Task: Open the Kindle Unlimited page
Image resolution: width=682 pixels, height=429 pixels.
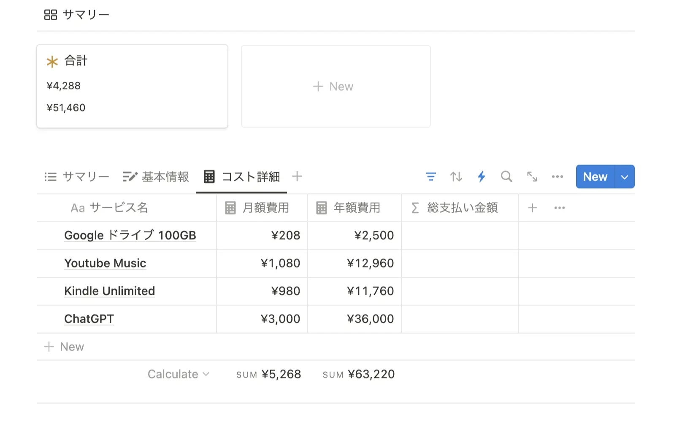Action: click(110, 291)
